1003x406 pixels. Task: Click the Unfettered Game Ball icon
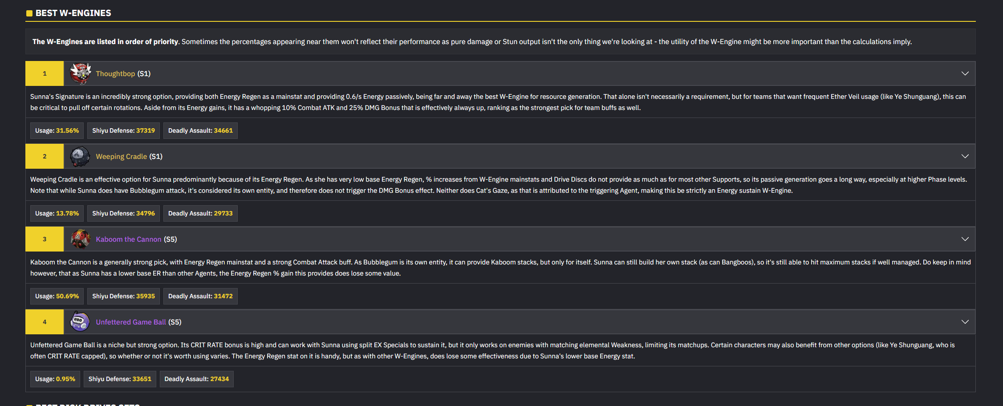tap(80, 322)
